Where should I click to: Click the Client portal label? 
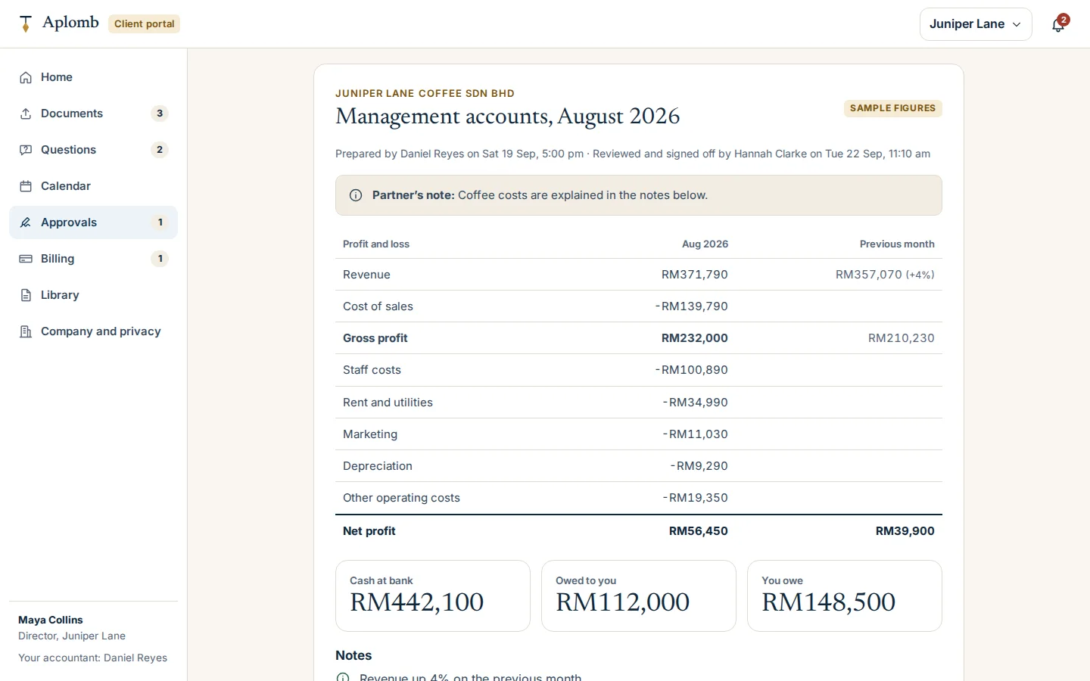(144, 24)
